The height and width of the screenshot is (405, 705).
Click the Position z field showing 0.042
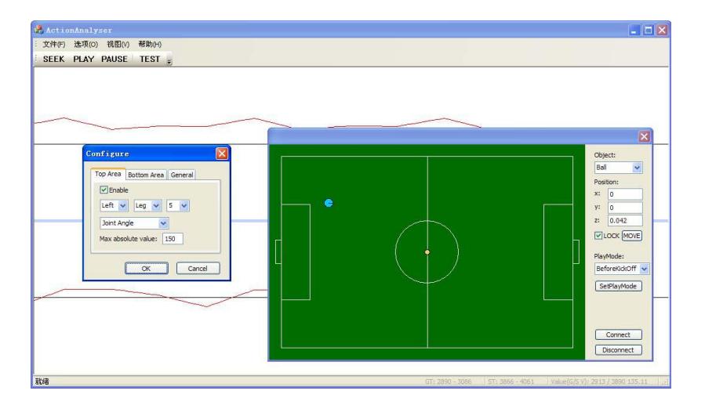point(625,220)
